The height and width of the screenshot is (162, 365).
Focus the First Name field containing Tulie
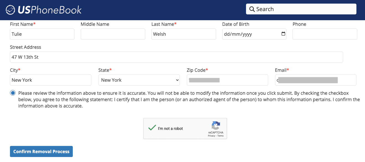point(42,34)
